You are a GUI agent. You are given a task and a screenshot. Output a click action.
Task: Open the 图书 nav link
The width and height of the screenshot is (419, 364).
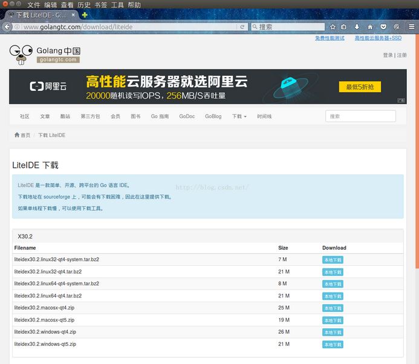(135, 116)
